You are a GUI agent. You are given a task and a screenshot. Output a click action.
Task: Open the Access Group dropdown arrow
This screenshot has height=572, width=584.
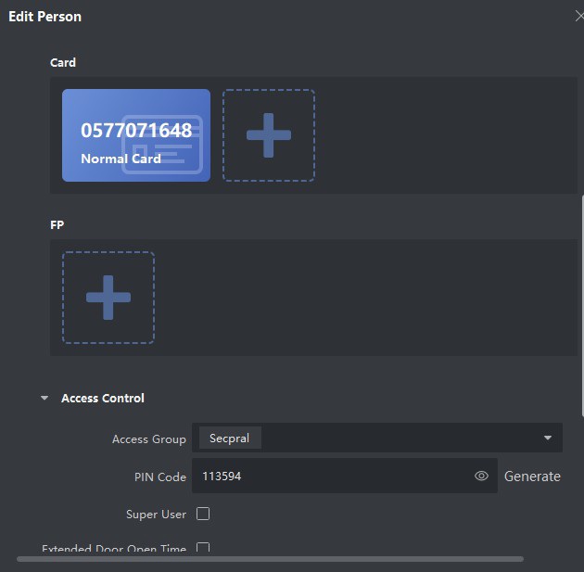pos(547,438)
